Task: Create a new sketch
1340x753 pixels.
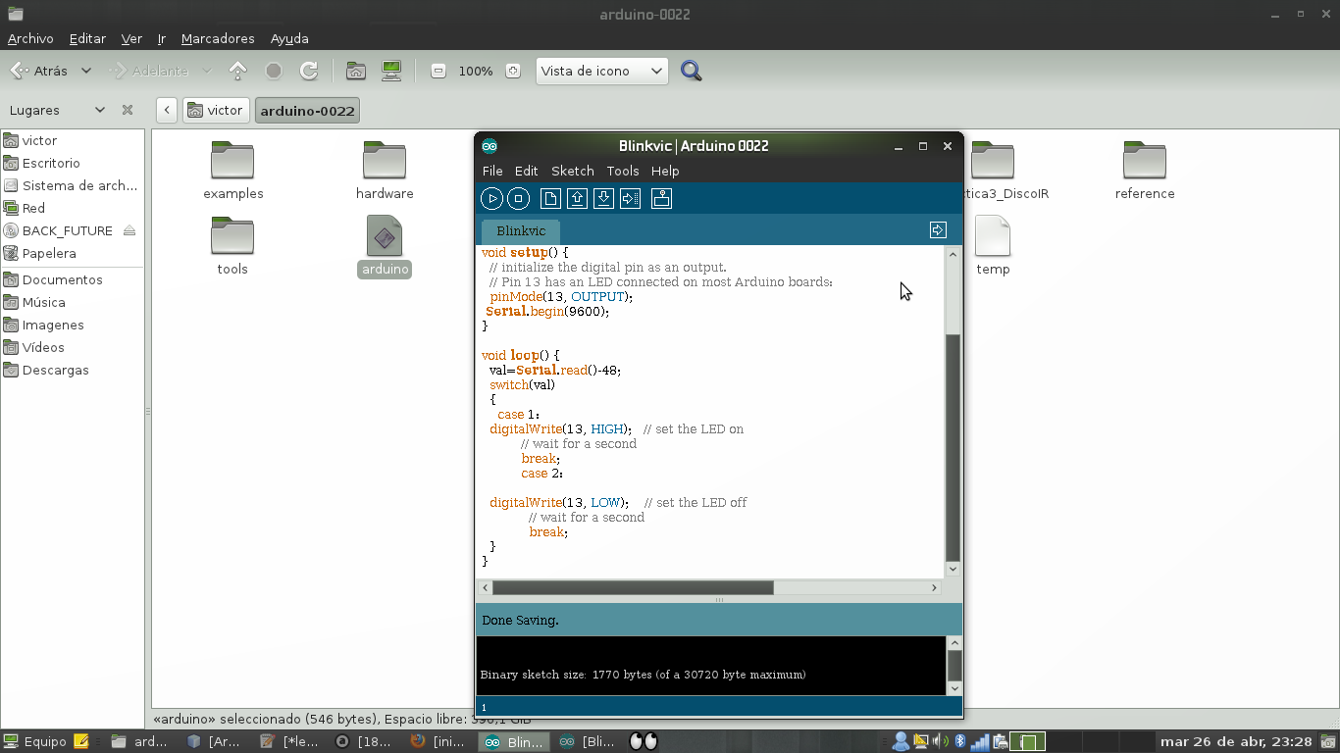Action: tap(550, 198)
